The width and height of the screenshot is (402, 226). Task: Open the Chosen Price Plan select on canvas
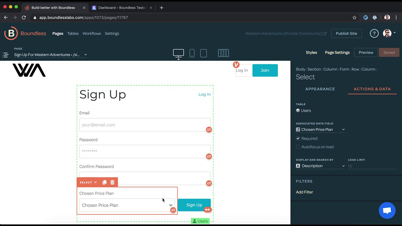(x=127, y=205)
